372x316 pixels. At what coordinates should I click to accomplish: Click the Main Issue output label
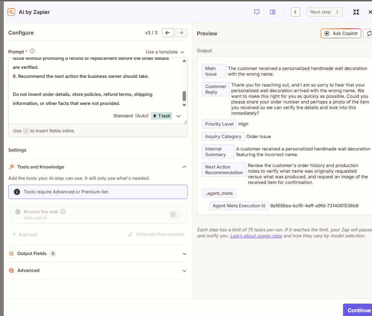[214, 71]
